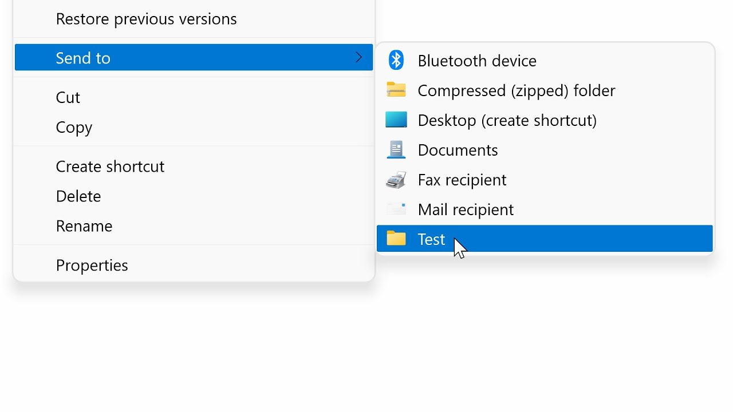Send to Bluetooth device

pyautogui.click(x=545, y=60)
